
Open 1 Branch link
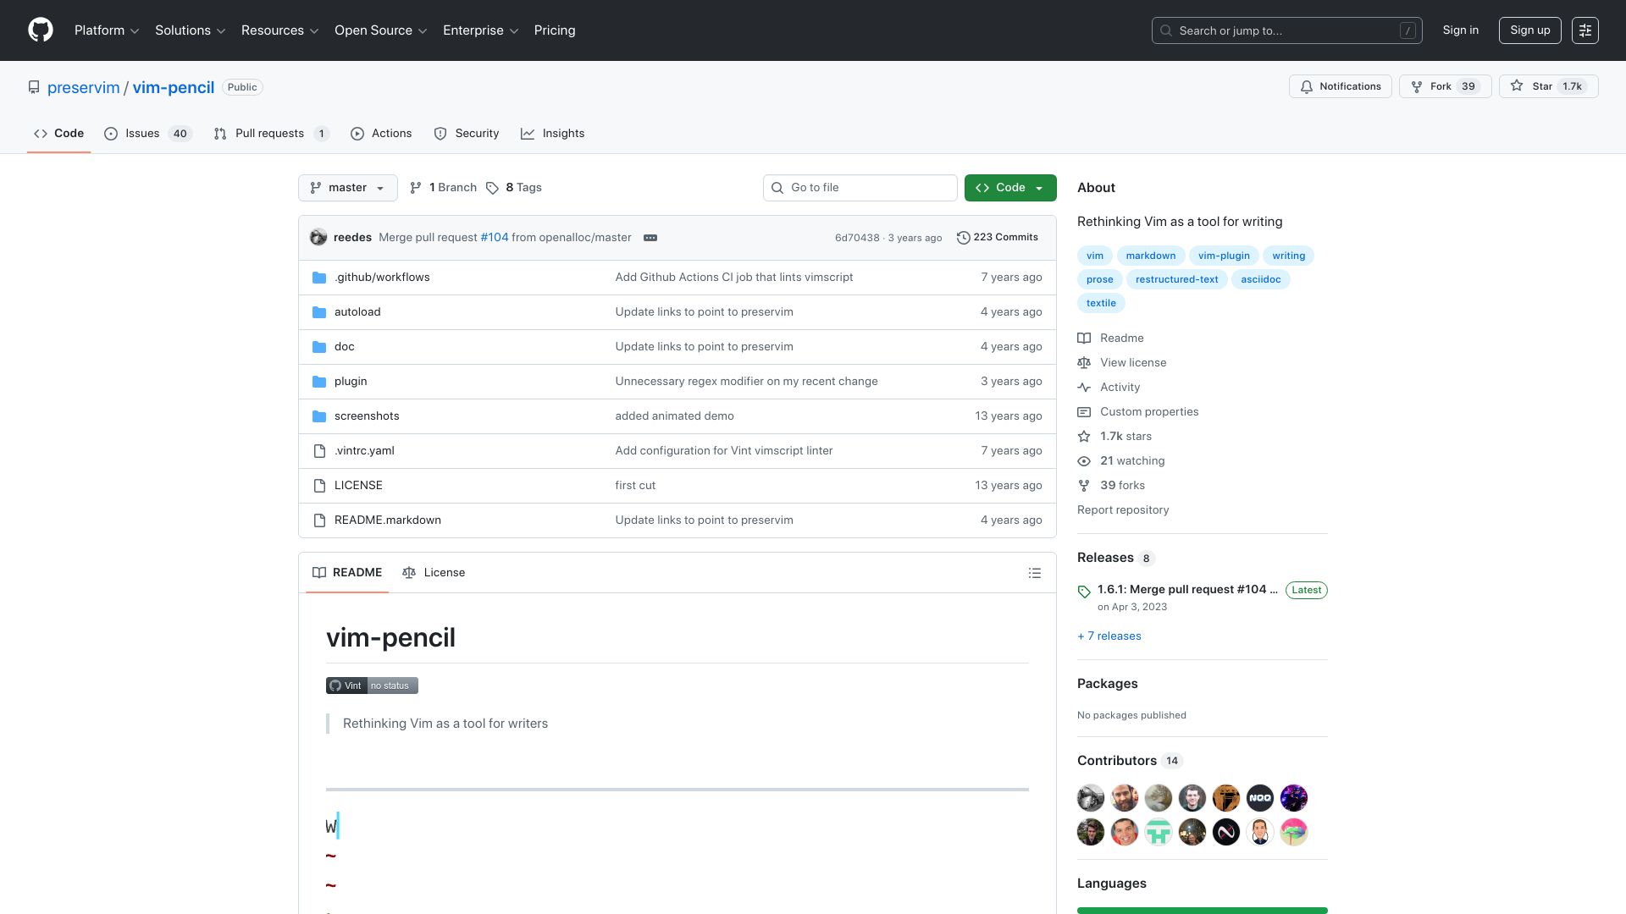(x=443, y=188)
